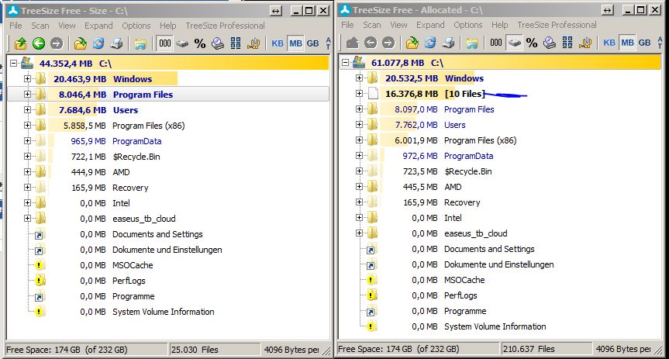Click Forward arrow in Size window
The image size is (669, 359).
[57, 43]
